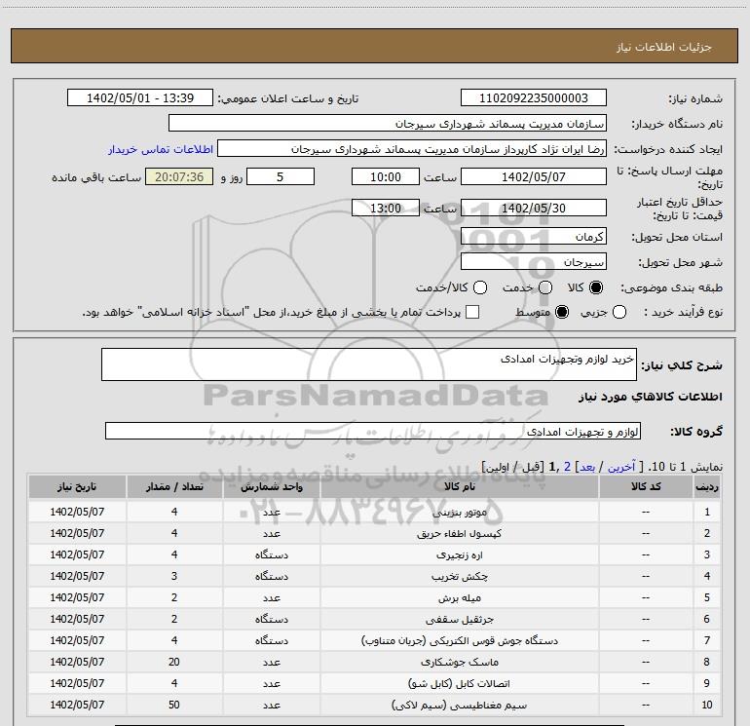The width and height of the screenshot is (750, 726).
Task: Select item اره زنجیری row
Action: [375, 554]
